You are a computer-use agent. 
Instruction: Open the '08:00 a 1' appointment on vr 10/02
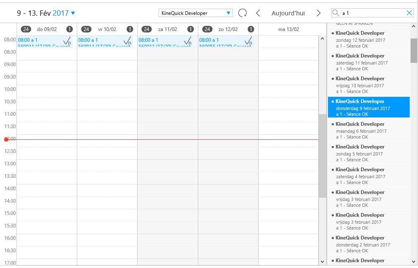pos(105,42)
